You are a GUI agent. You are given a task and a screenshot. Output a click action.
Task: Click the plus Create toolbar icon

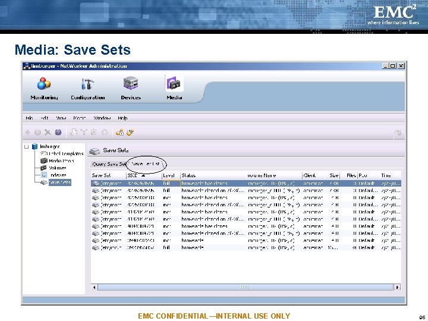coord(27,133)
